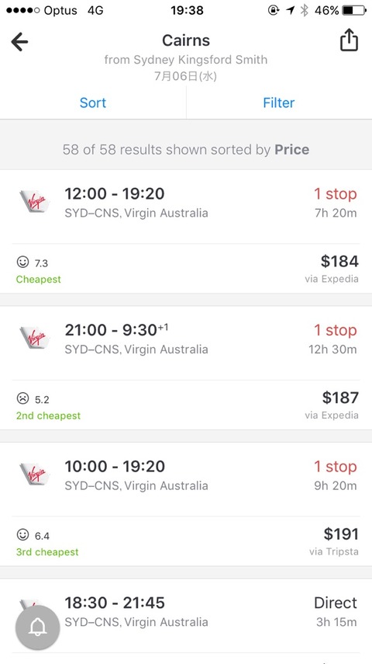Open the 21:00 - 9:30 overnight flight
This screenshot has width=372, height=664.
186,367
